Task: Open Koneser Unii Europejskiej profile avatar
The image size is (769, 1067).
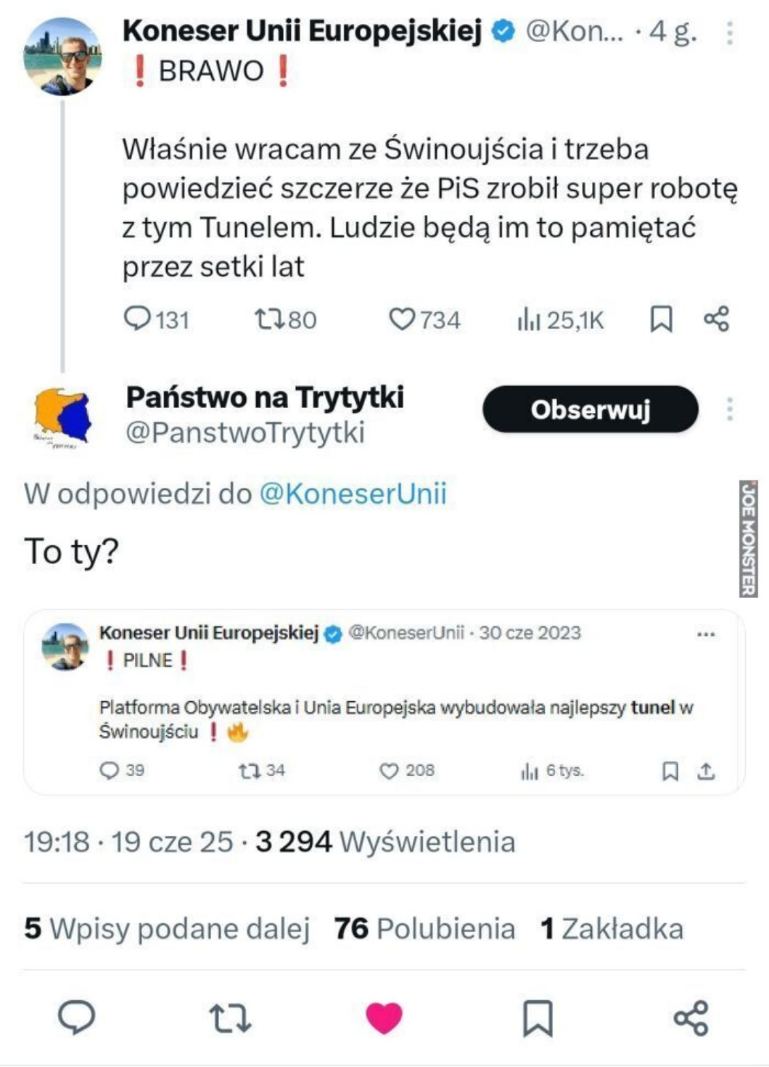Action: [62, 57]
